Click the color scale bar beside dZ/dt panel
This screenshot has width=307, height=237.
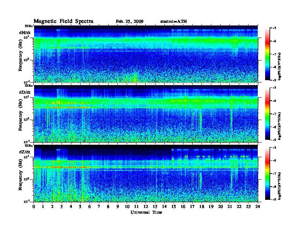coord(267,173)
